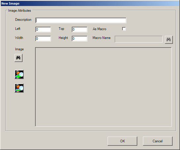180x150 pixels.
Task: Click the Macro Name label
Action: tap(102, 38)
